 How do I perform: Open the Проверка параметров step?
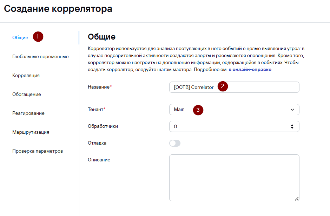(38, 151)
